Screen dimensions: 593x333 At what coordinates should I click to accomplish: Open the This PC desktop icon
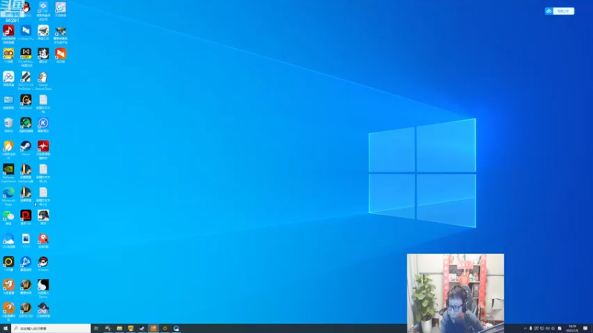click(x=8, y=100)
